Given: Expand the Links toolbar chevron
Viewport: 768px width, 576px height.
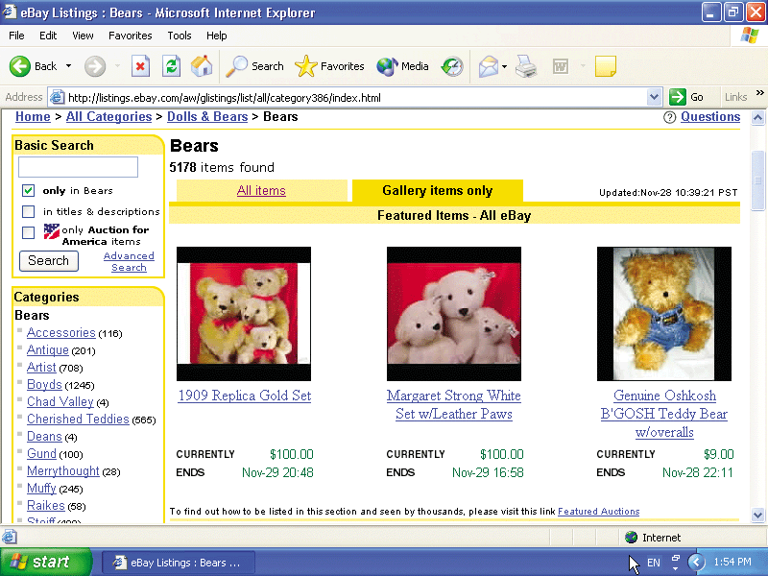Looking at the screenshot, I should 759,93.
